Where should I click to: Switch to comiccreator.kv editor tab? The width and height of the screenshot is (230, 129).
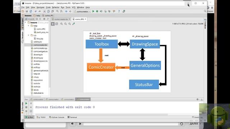click(x=61, y=19)
